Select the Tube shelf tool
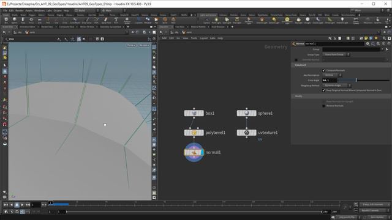Image resolution: width=392 pixels, height=220 pixels. click(23, 20)
